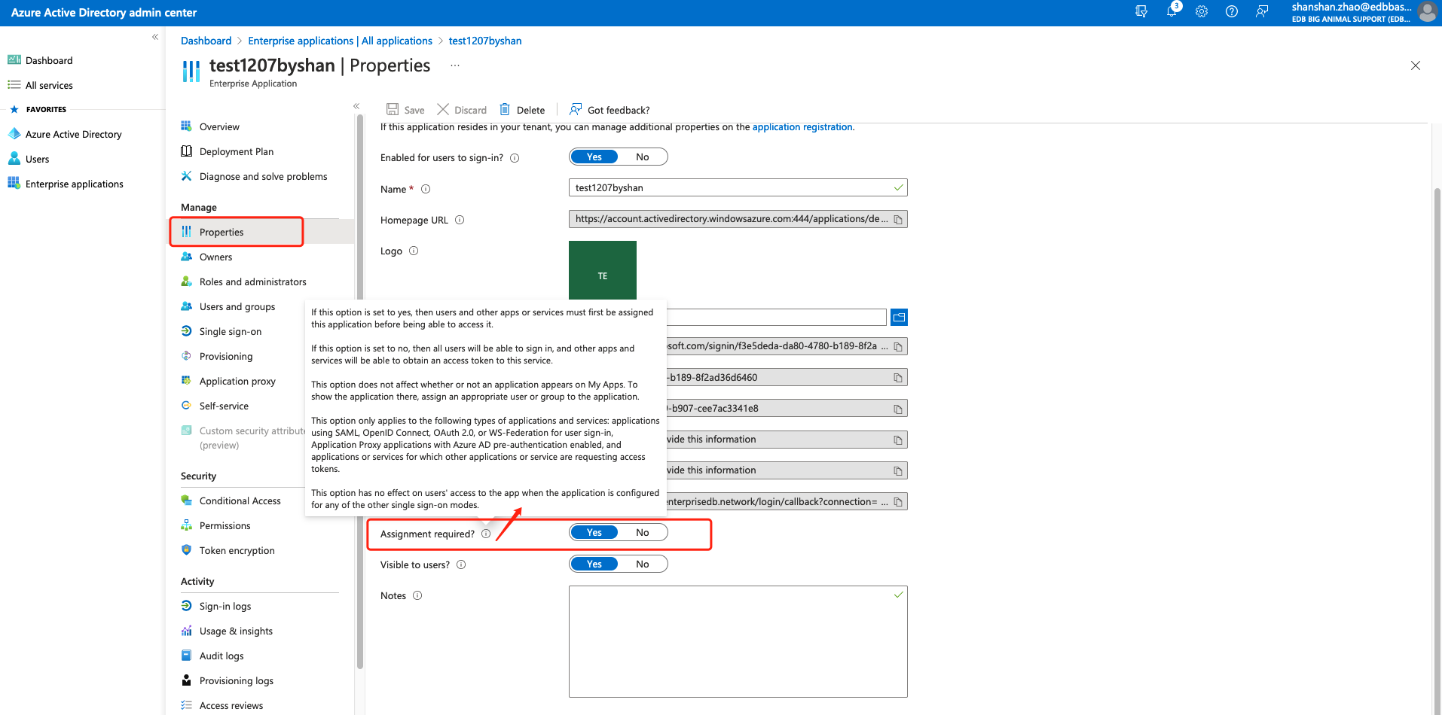Viewport: 1442px width, 715px height.
Task: Open portal settings gear icon
Action: coord(1202,11)
